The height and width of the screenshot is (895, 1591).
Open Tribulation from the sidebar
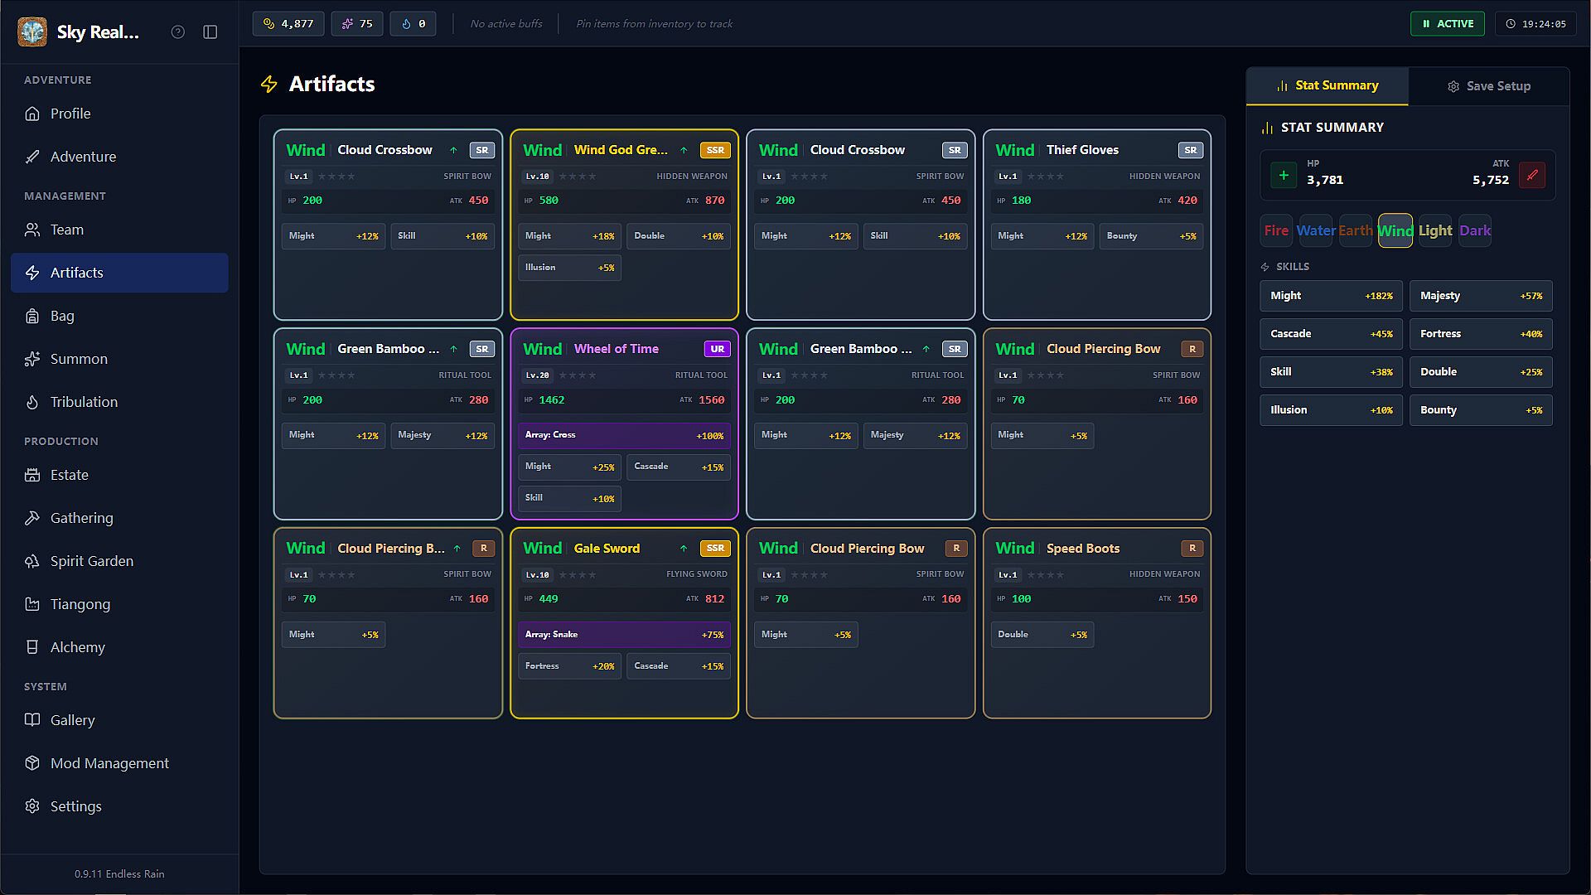pyautogui.click(x=84, y=402)
